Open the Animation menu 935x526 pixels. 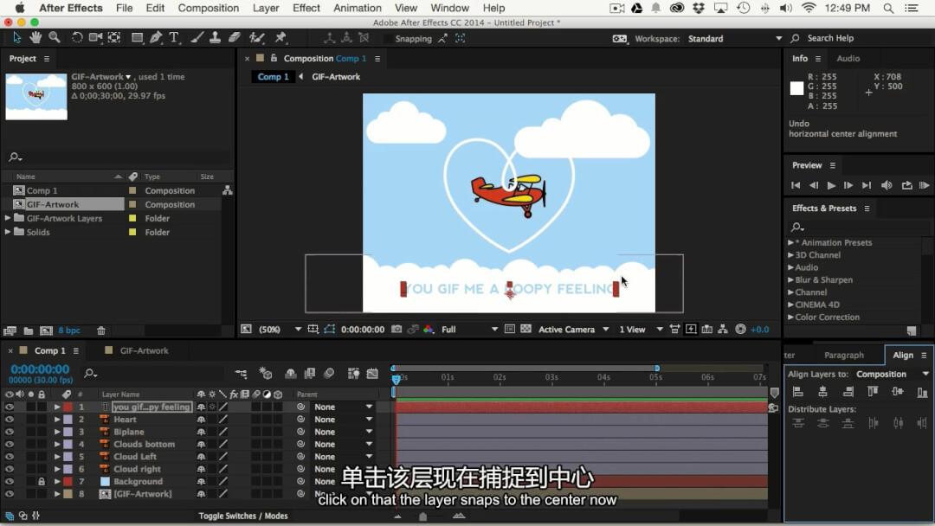tap(358, 8)
